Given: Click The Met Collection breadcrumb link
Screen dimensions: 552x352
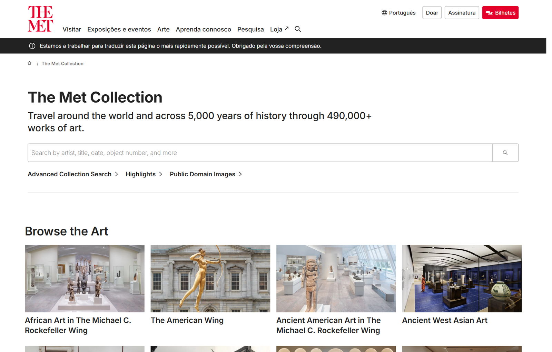Looking at the screenshot, I should [x=62, y=63].
